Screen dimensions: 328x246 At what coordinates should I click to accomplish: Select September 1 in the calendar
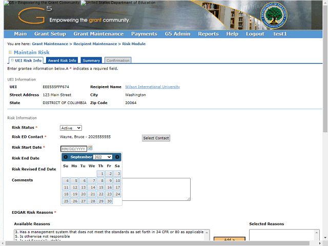(100, 173)
